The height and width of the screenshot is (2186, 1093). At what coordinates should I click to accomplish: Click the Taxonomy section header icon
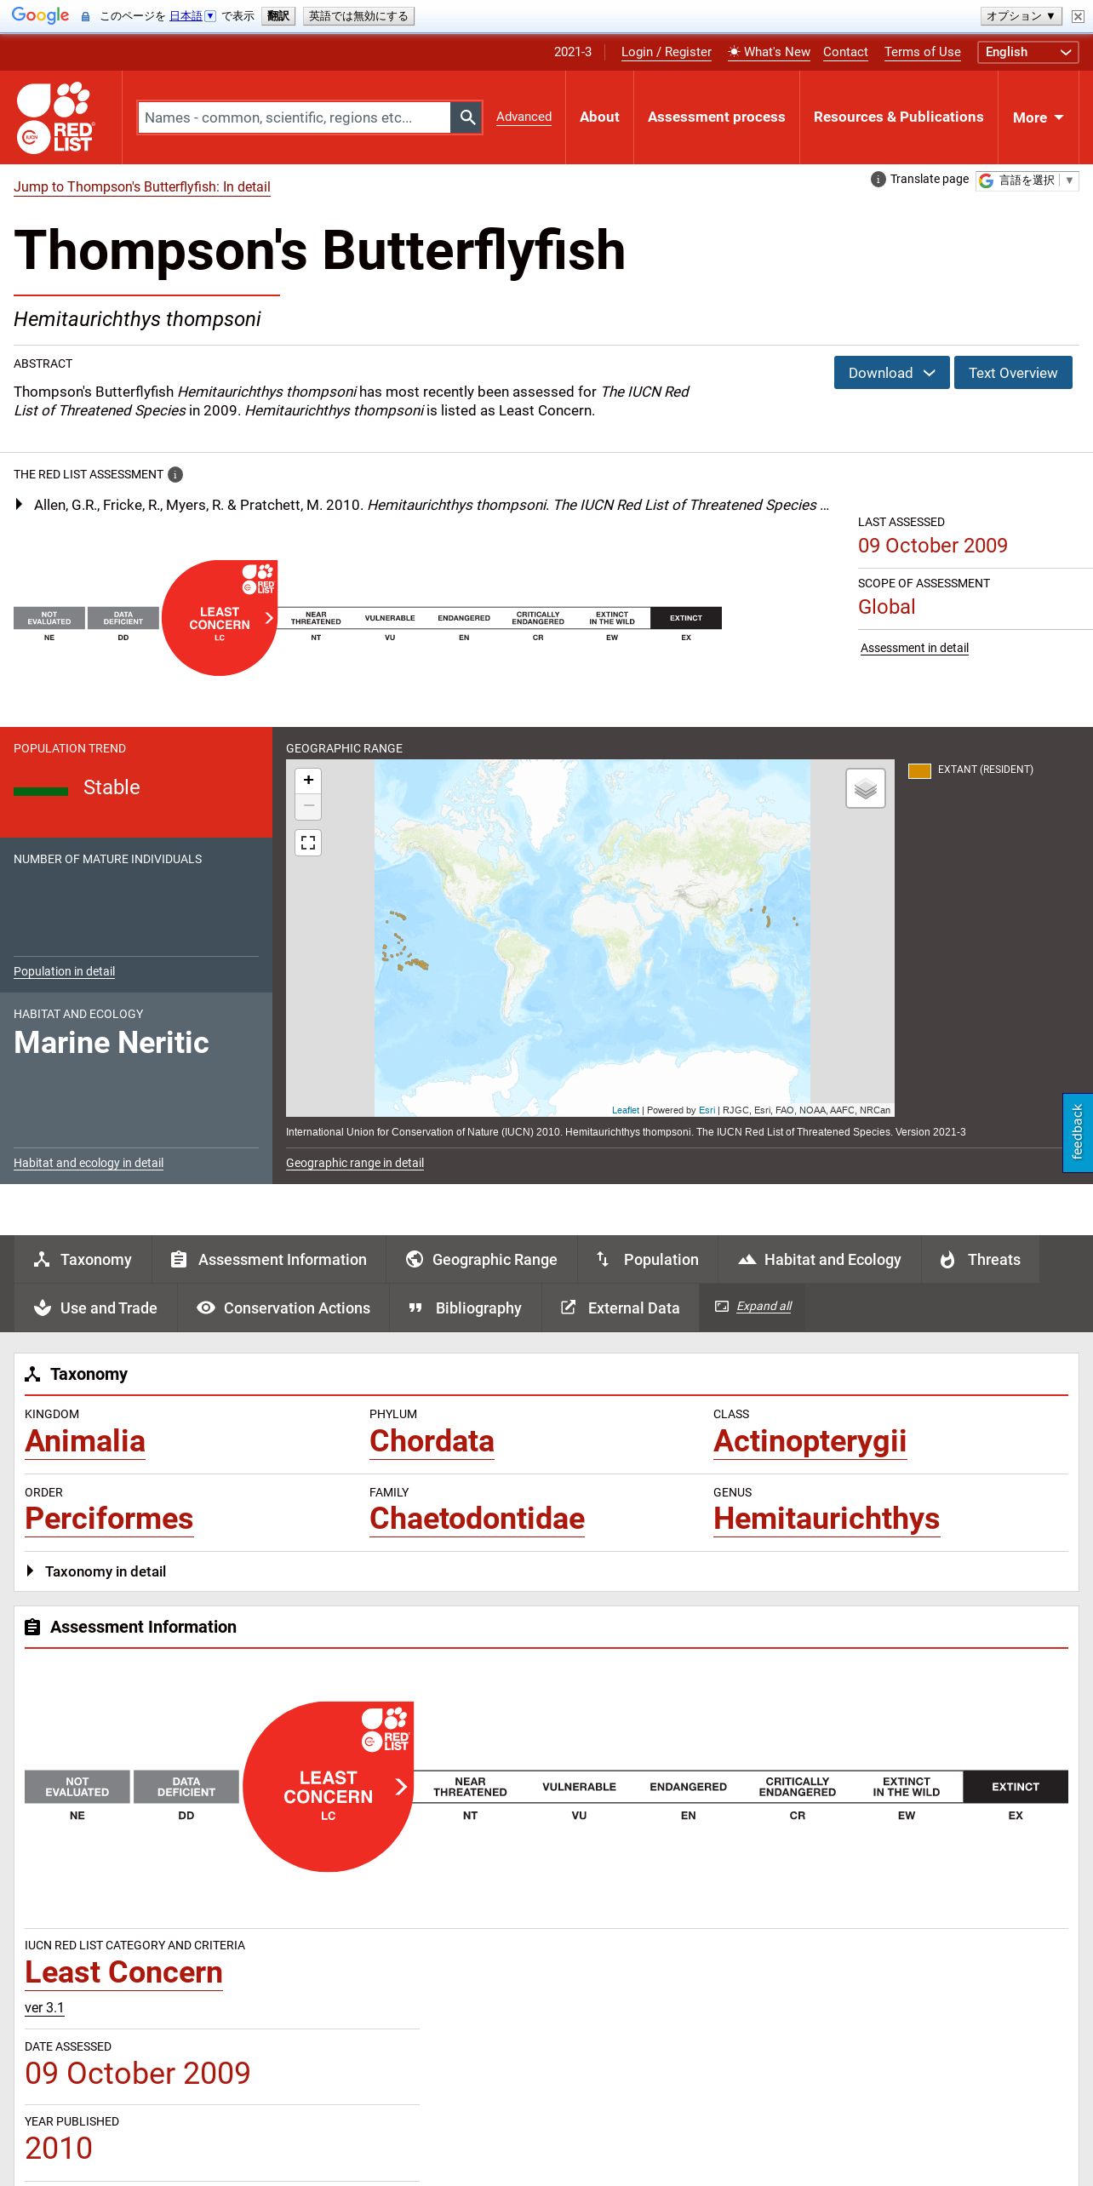coord(32,1375)
